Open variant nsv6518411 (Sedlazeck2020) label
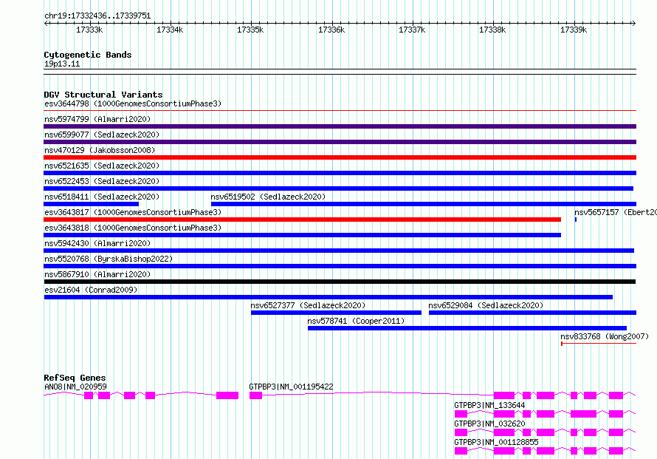The width and height of the screenshot is (657, 459). [x=102, y=197]
